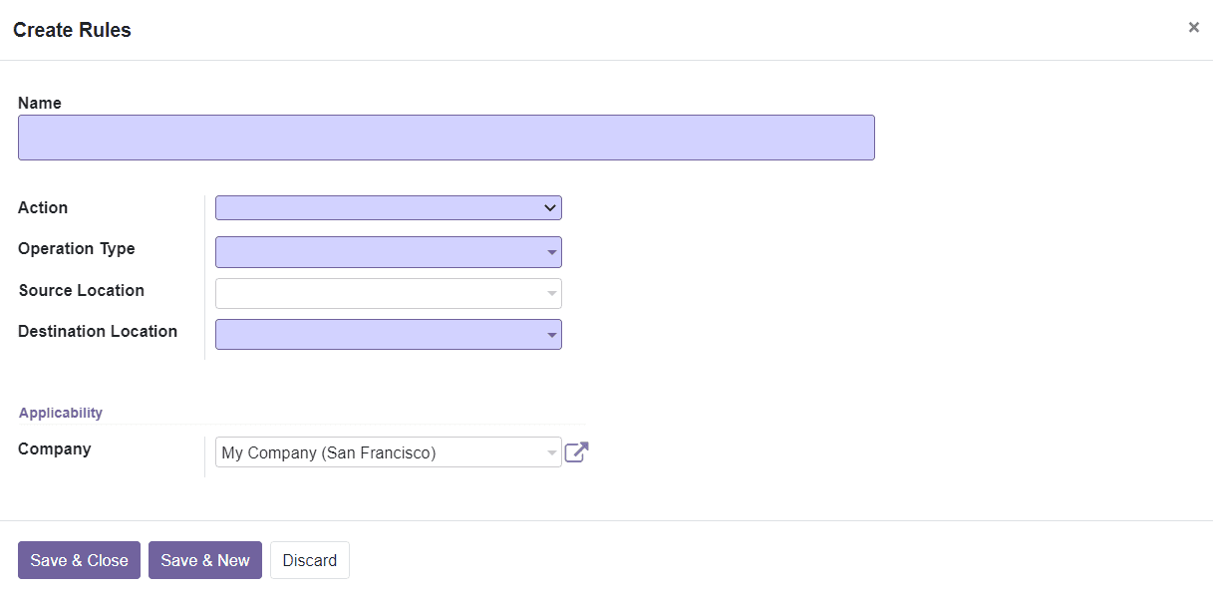Select the Company value text field
Screen dimensions: 1213x595
pyautogui.click(x=379, y=451)
